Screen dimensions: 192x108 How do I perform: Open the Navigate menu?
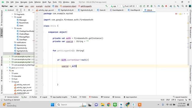(x=24, y=2)
